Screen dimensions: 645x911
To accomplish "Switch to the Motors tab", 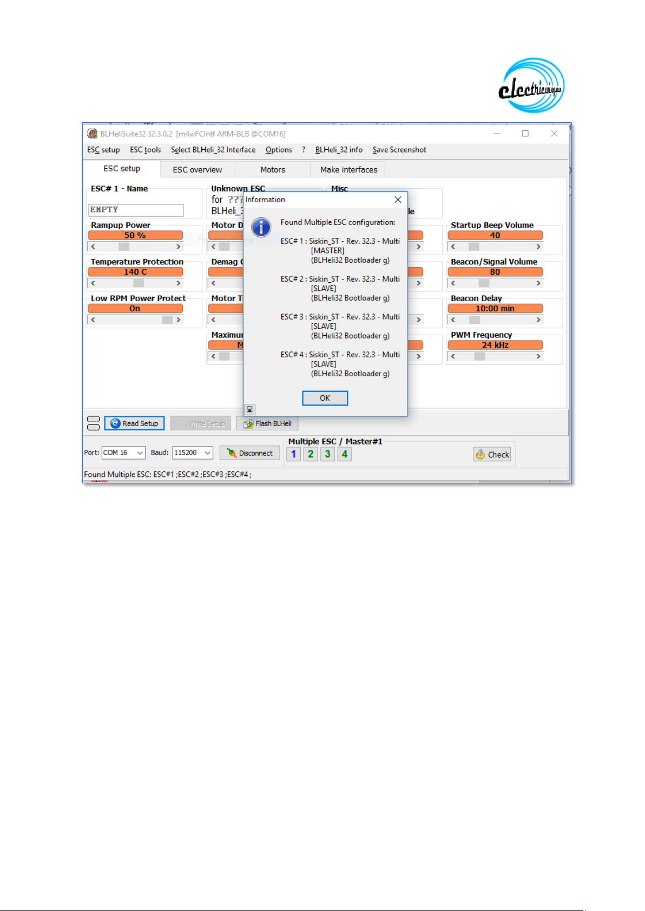I will click(273, 170).
